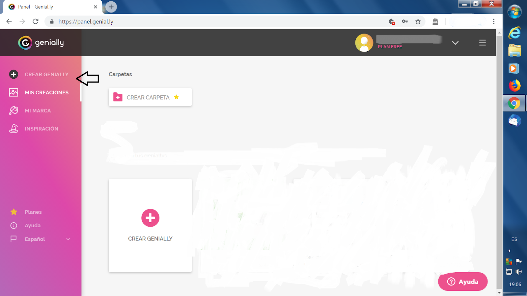The width and height of the screenshot is (527, 296).
Task: Open the Mi Marca section
Action: pos(38,111)
